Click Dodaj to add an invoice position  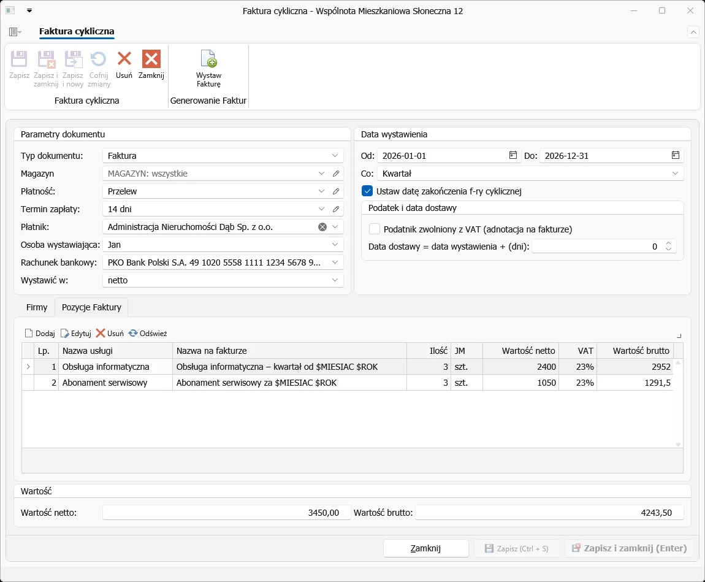click(x=40, y=333)
